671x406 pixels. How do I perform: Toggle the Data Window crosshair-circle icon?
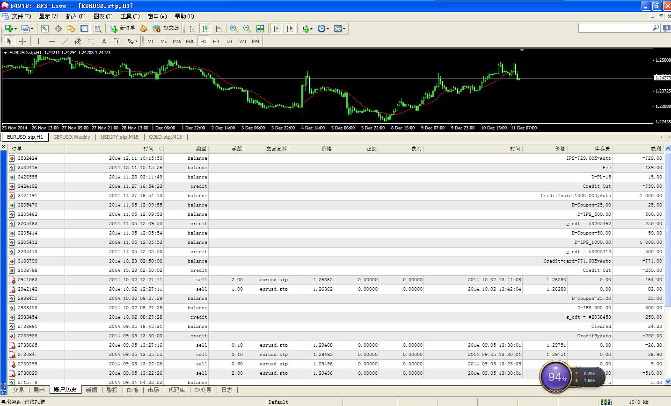58,28
